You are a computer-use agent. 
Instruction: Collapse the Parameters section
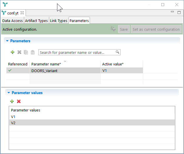7,41
